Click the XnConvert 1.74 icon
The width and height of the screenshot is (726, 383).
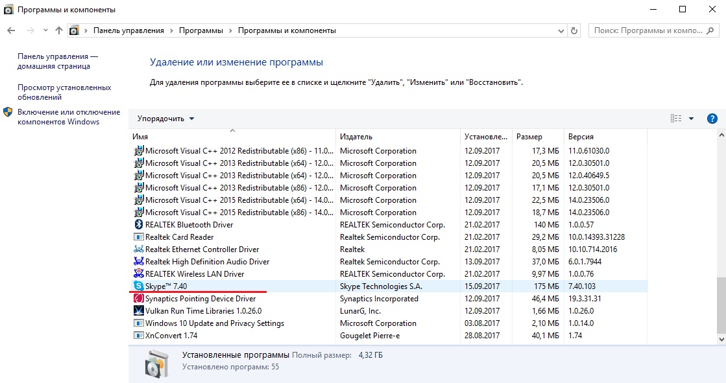point(138,335)
